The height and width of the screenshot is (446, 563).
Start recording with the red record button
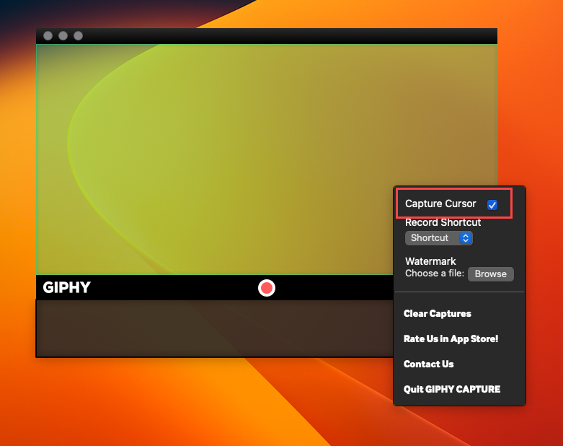[267, 288]
